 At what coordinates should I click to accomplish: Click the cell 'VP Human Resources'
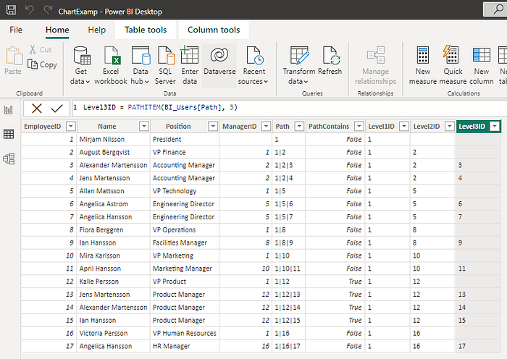click(x=184, y=333)
